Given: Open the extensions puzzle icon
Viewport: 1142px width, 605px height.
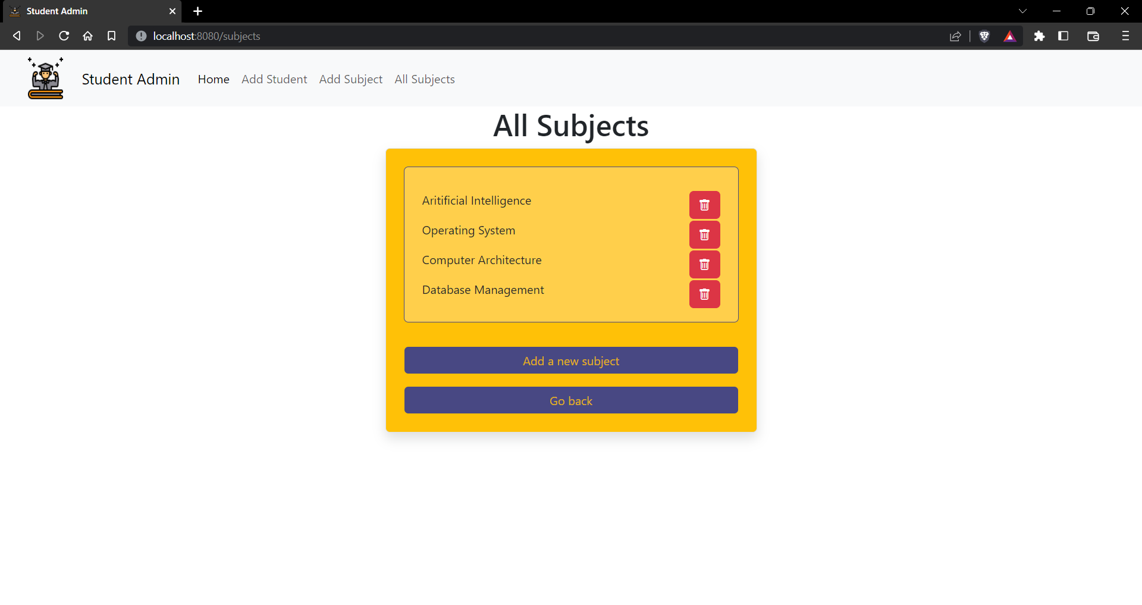Looking at the screenshot, I should (x=1039, y=36).
